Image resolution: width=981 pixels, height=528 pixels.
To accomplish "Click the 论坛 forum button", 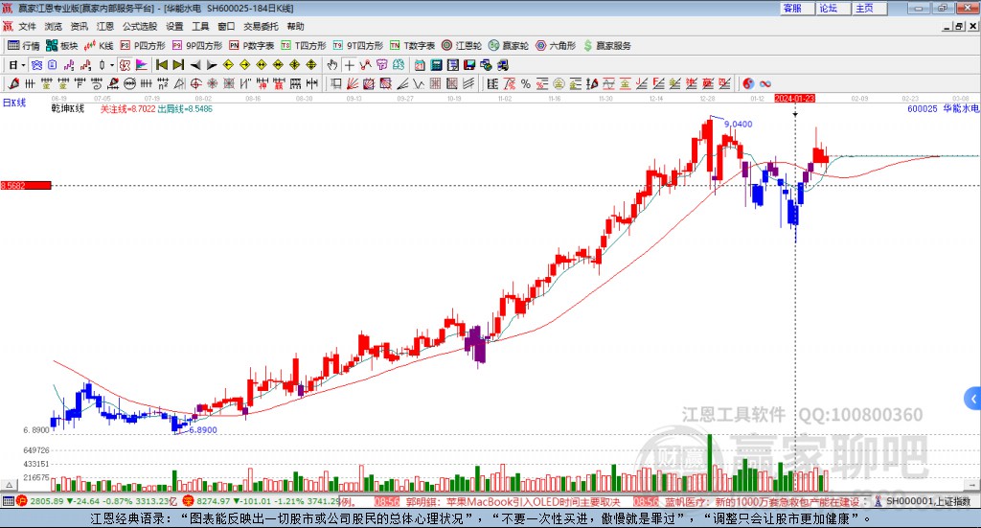I will pyautogui.click(x=833, y=8).
